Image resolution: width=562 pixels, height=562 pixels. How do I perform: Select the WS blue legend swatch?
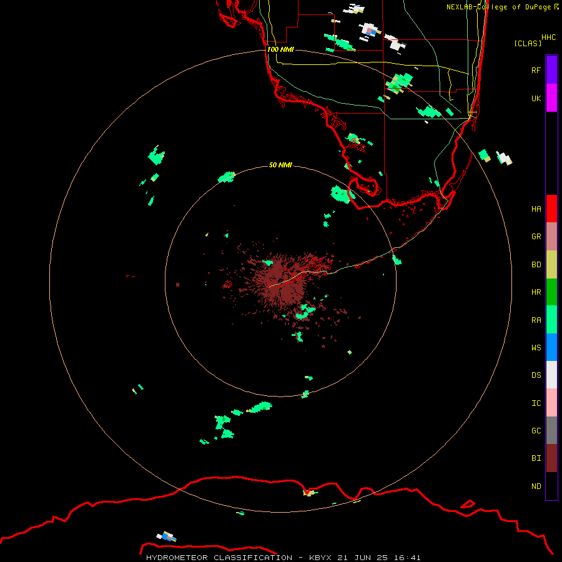coord(551,347)
